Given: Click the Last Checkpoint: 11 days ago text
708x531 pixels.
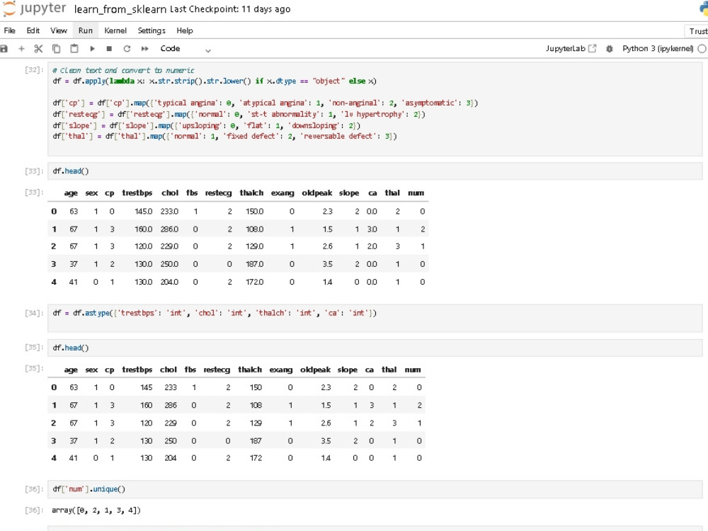Looking at the screenshot, I should pos(230,9).
